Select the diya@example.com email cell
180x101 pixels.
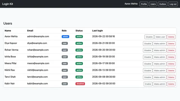pyautogui.click(x=37, y=43)
